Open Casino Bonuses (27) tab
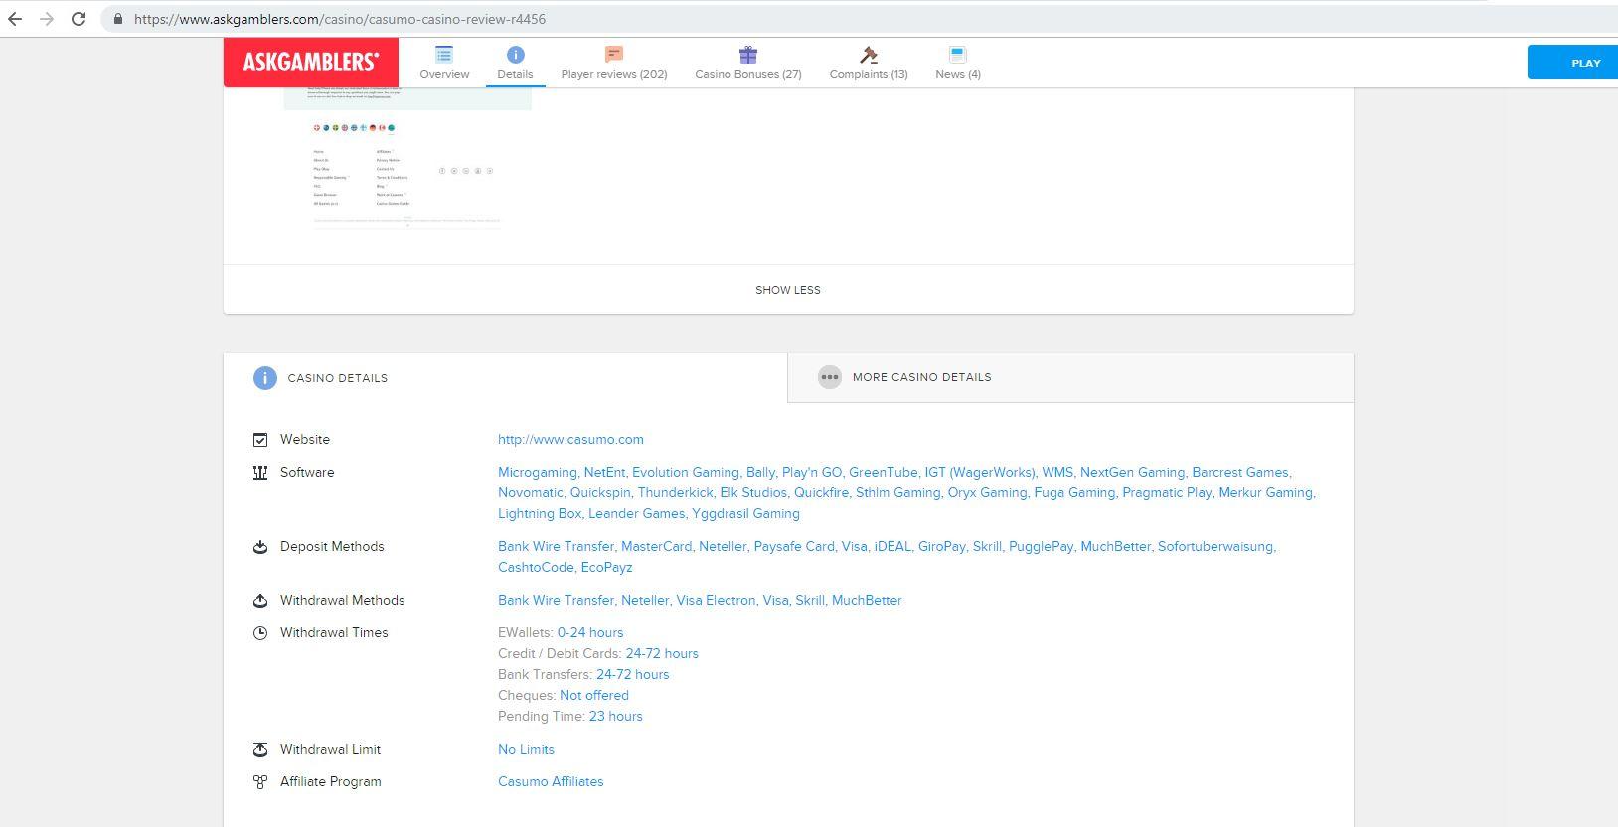Screen dimensions: 1618x827 (x=748, y=74)
